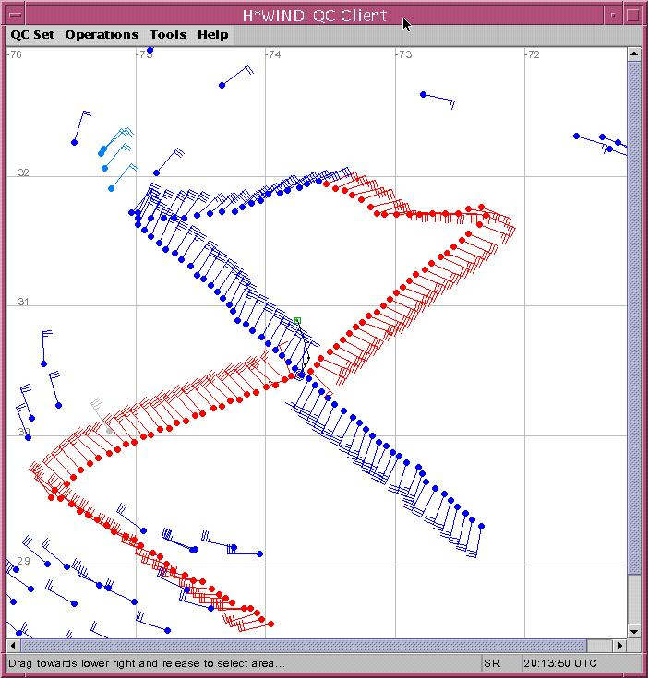Open the QC Set menu
Image resolution: width=648 pixels, height=678 pixels.
[x=32, y=35]
